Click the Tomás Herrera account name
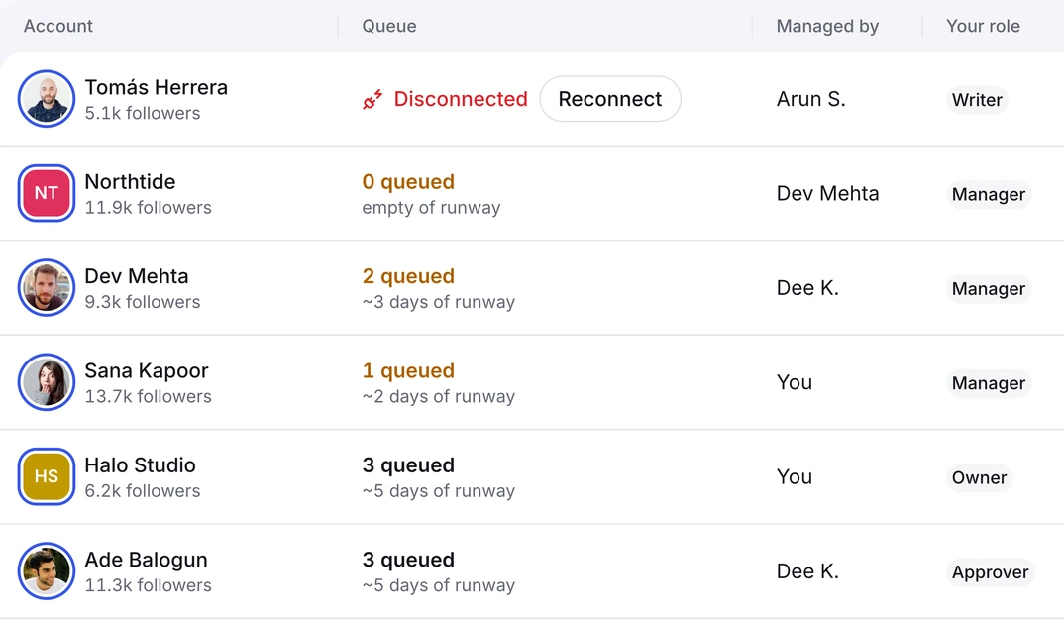 click(x=157, y=87)
